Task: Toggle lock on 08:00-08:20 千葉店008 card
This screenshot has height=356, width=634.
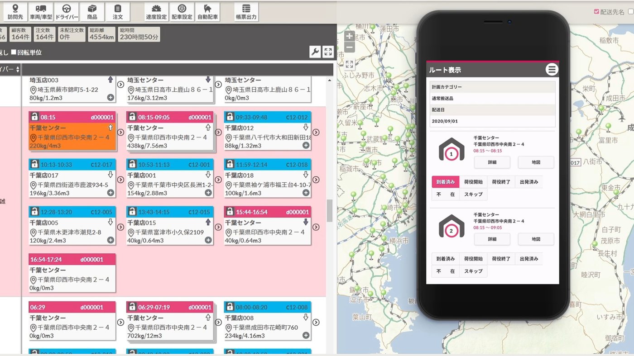Action: tap(230, 307)
